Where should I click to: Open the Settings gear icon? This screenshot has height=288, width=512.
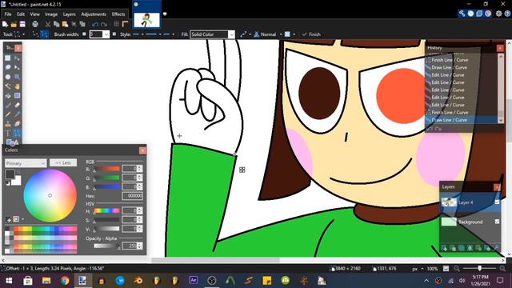(x=498, y=14)
